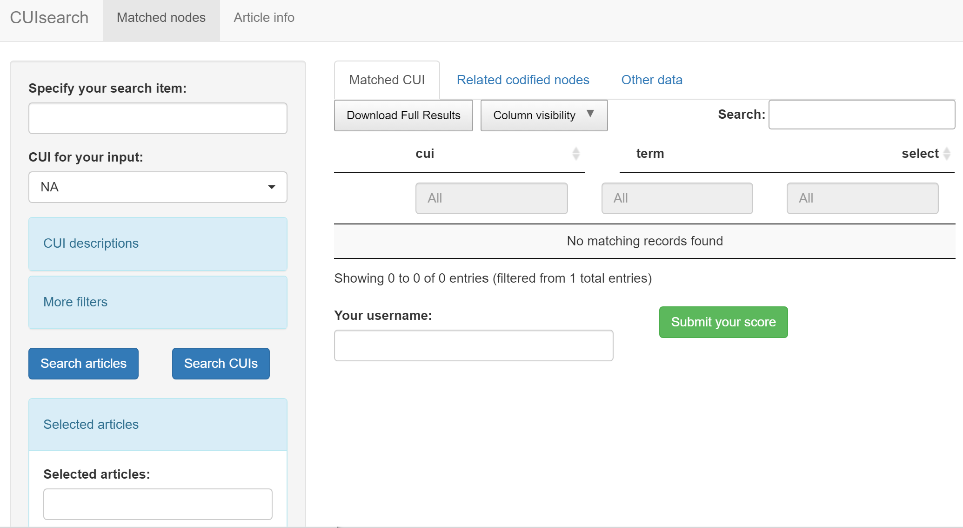Click the term column All filter box
The width and height of the screenshot is (963, 528).
point(677,198)
